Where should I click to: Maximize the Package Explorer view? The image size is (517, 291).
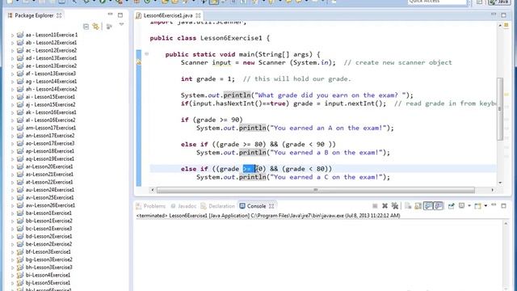tap(120, 15)
